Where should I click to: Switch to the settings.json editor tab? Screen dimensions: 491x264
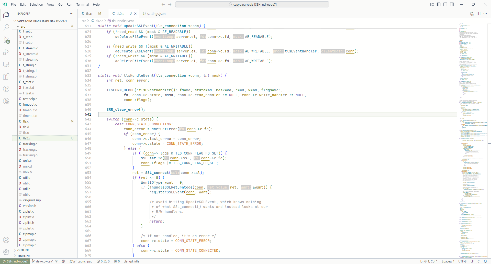tap(156, 14)
